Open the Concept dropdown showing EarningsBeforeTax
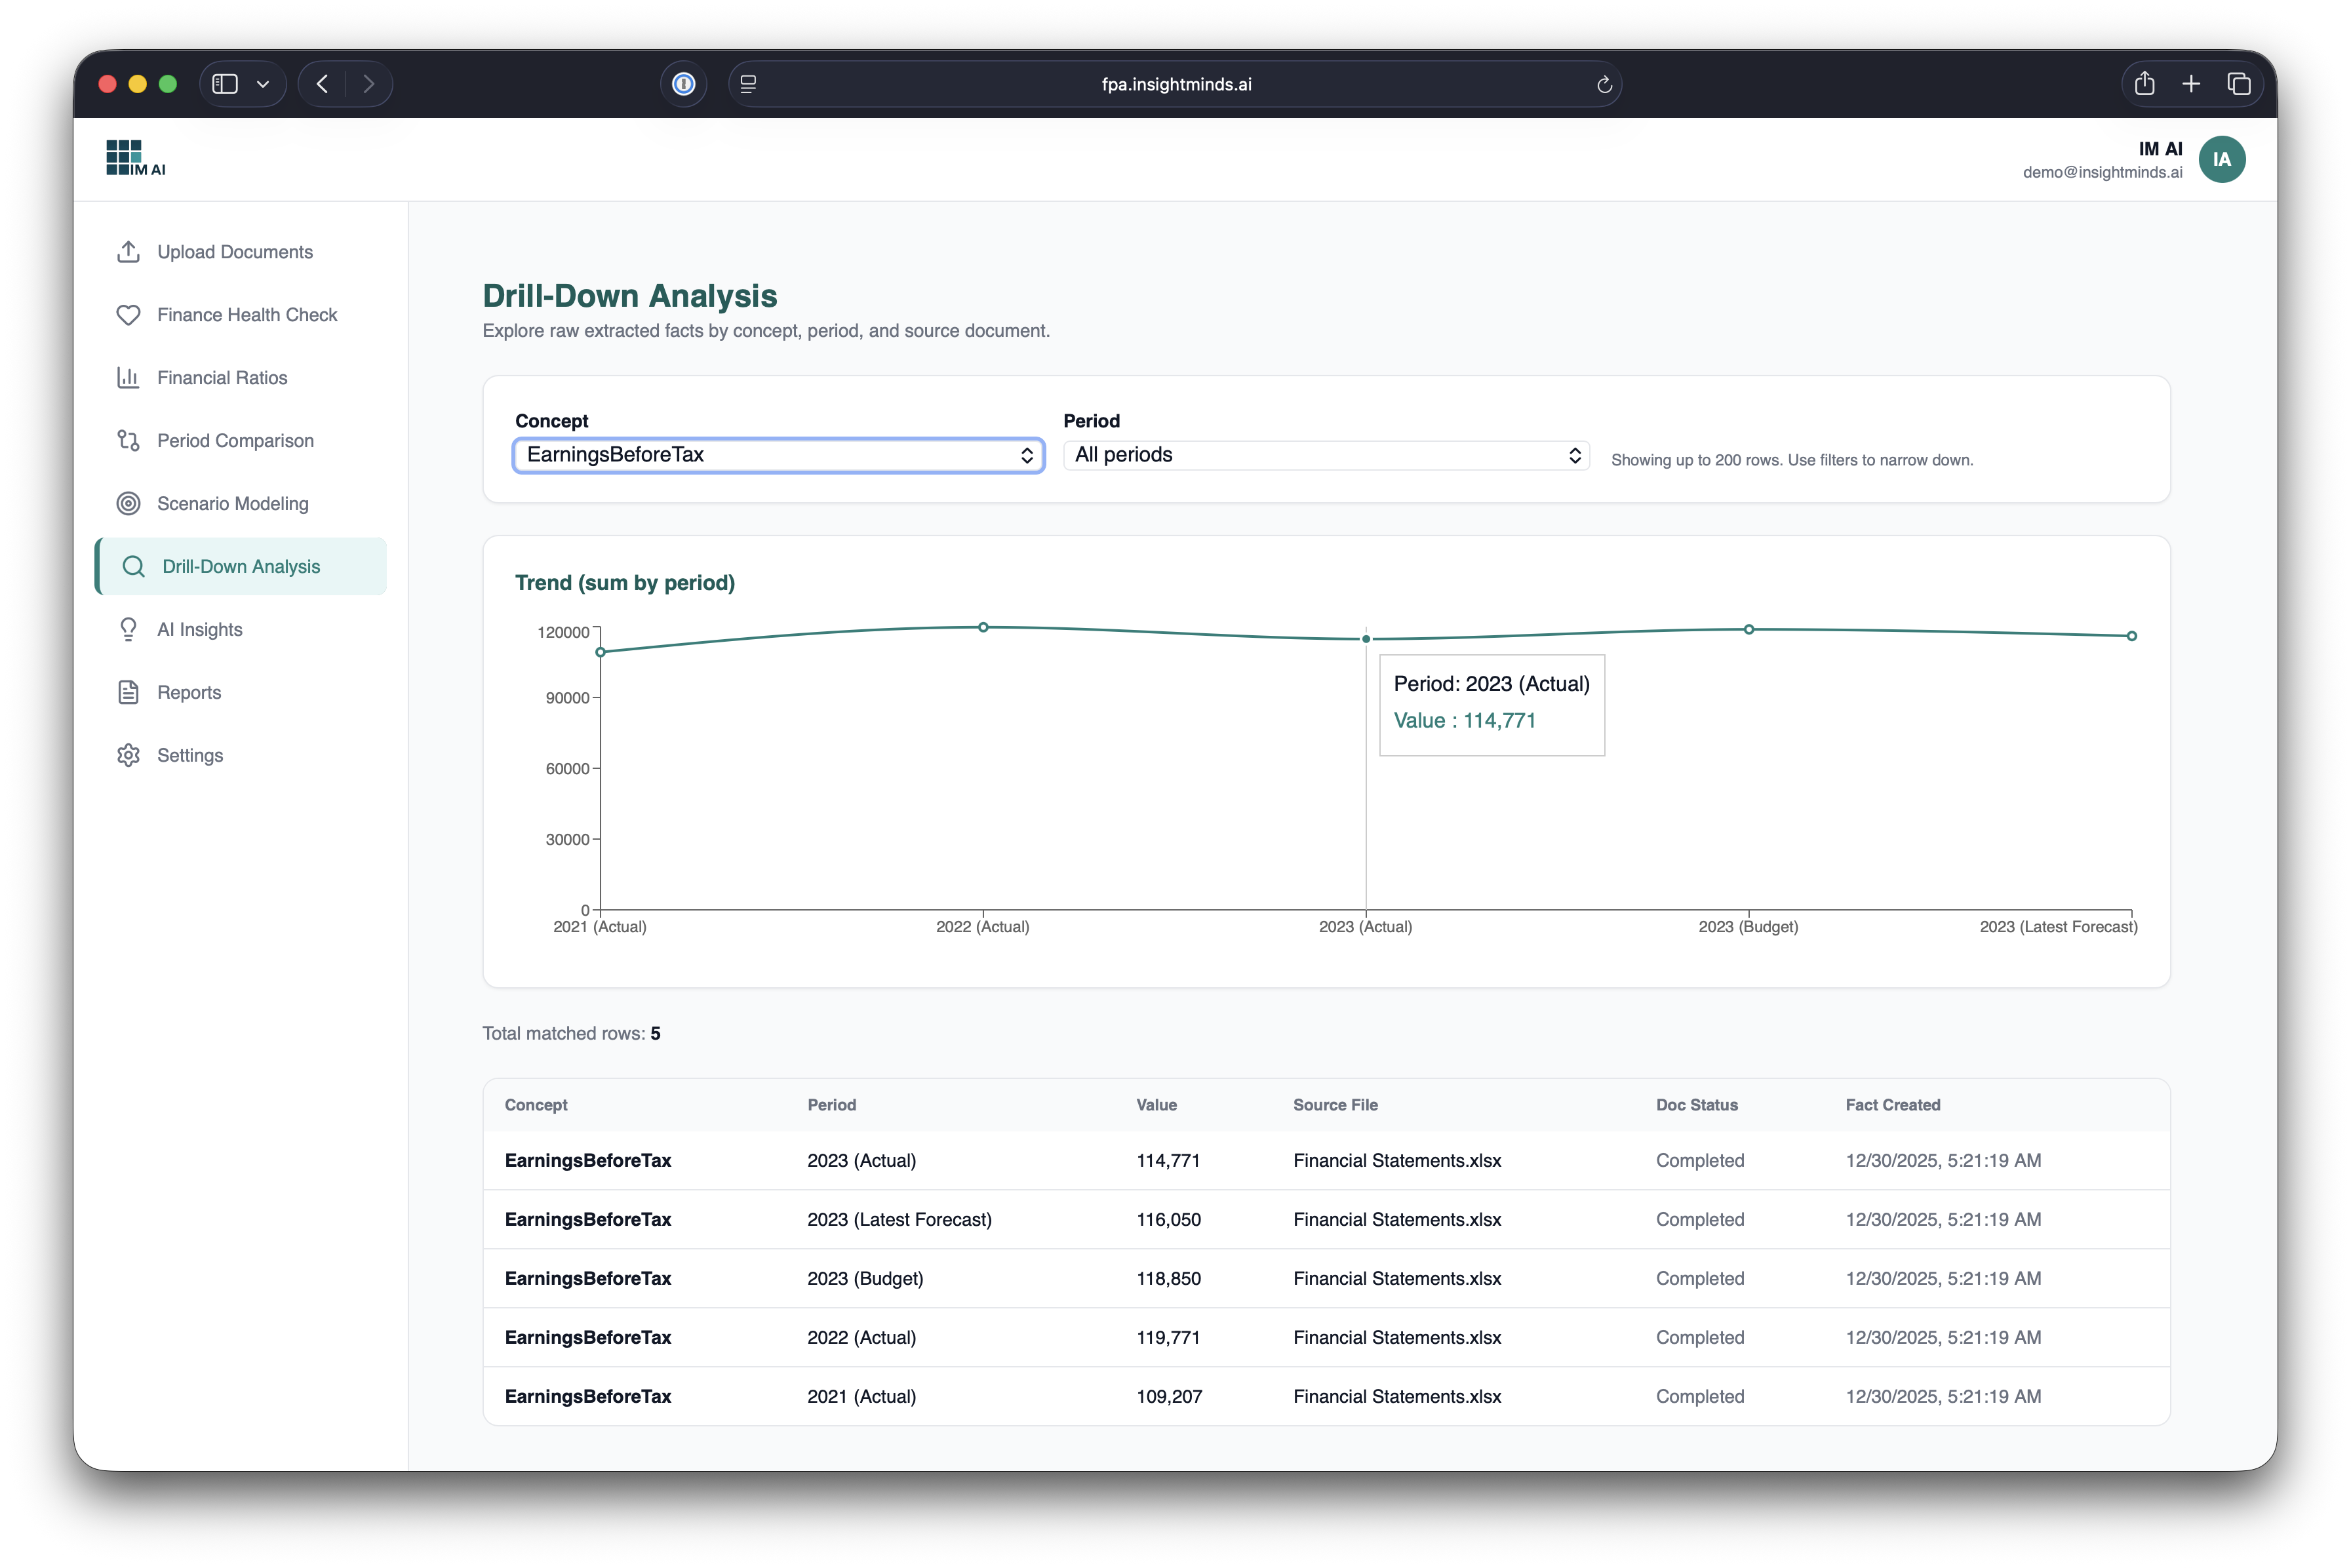 click(778, 455)
